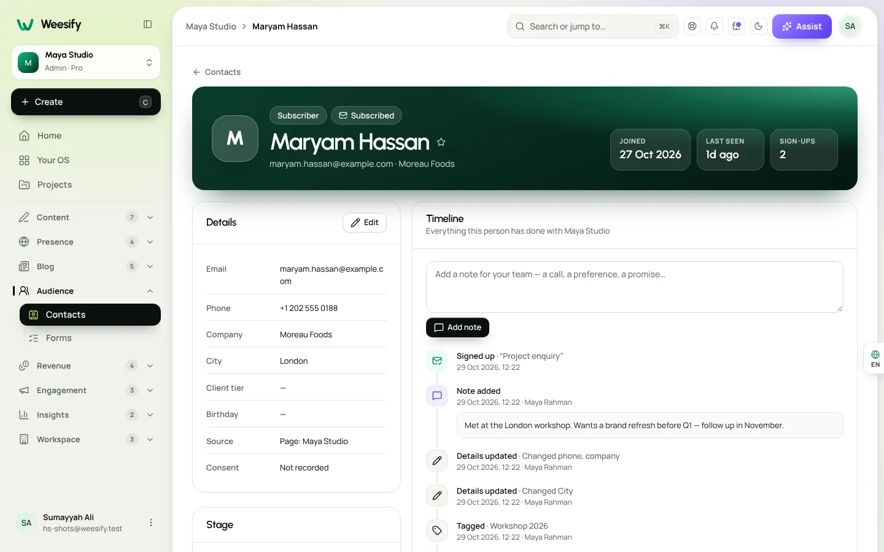Star Maryam Hassan as favorite
Image resolution: width=884 pixels, height=552 pixels.
(441, 142)
